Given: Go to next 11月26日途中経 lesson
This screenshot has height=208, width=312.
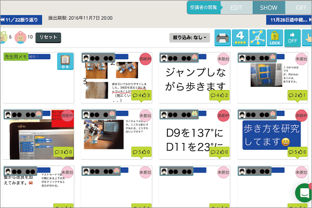Looking at the screenshot, I should coord(289,20).
